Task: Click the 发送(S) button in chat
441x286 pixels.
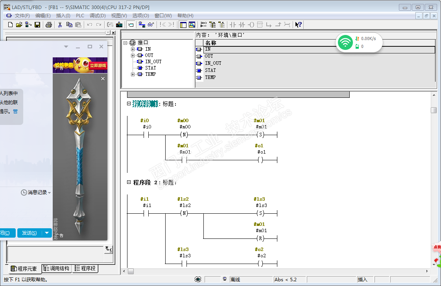Action: pyautogui.click(x=30, y=233)
